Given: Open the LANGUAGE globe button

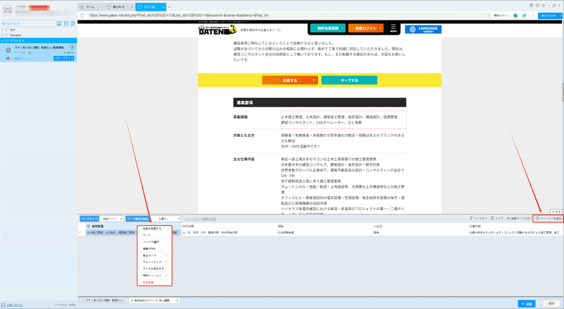Looking at the screenshot, I should [x=423, y=29].
